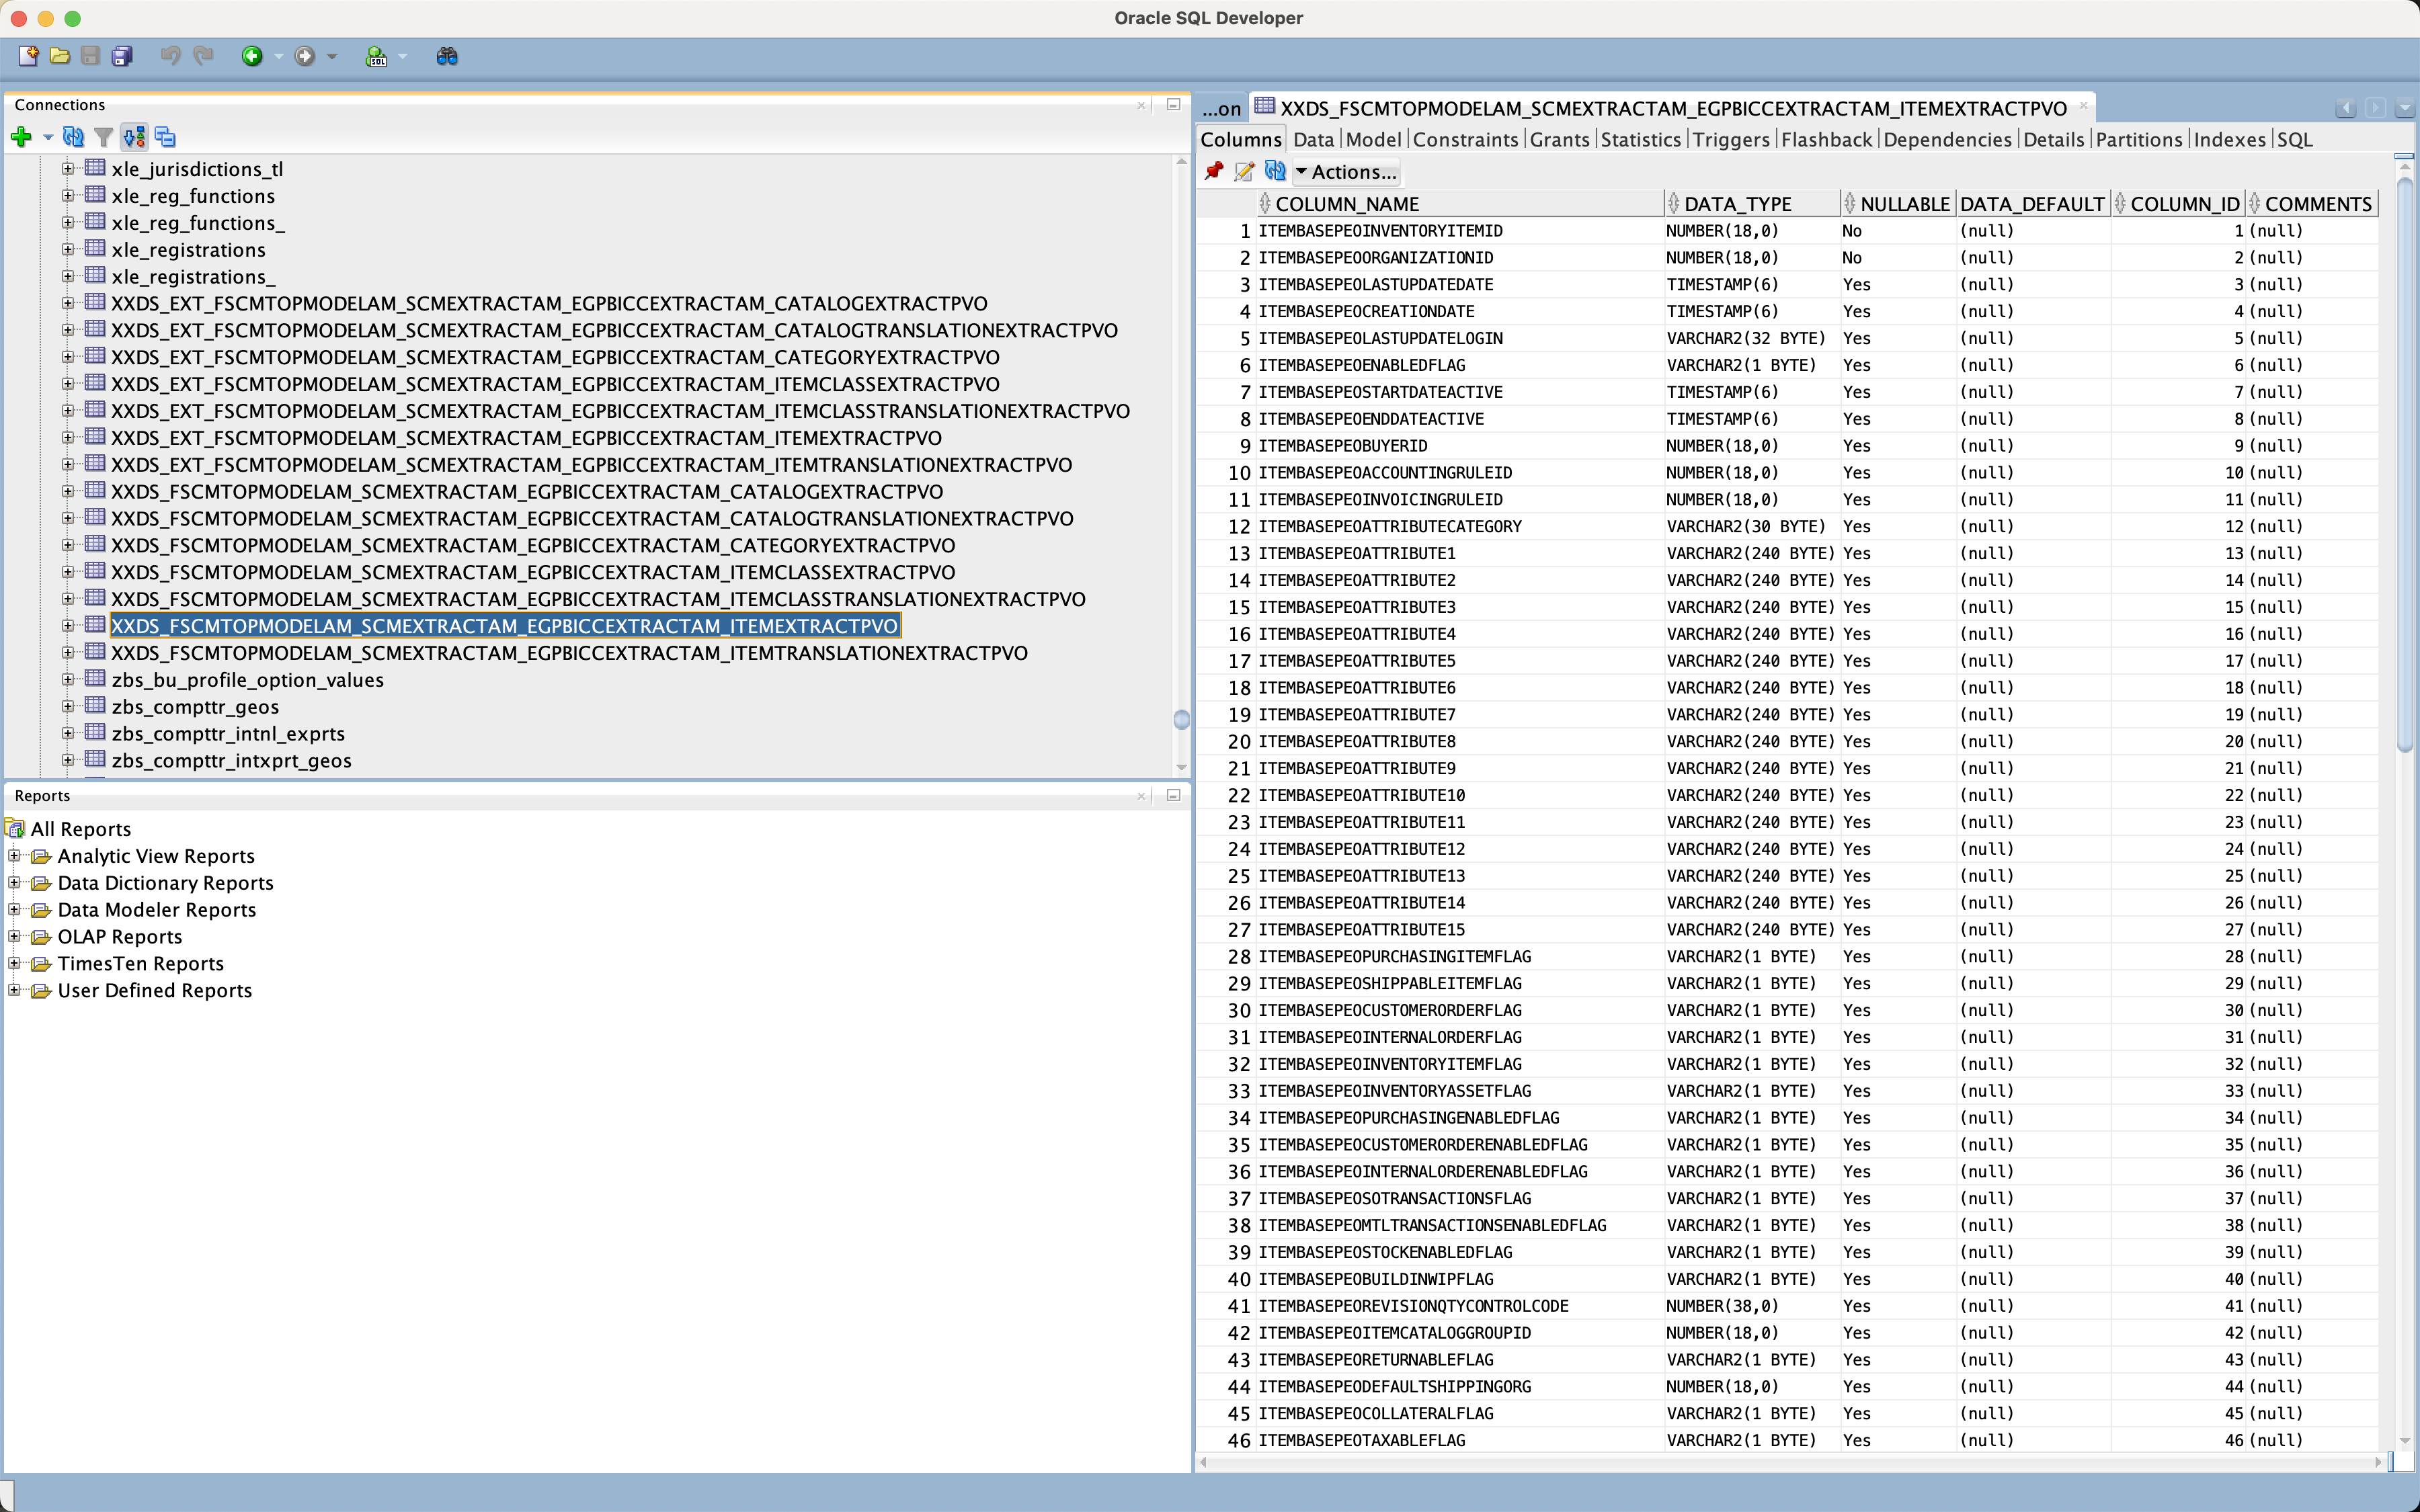Image resolution: width=2420 pixels, height=1512 pixels.
Task: Click the Save All disks icon
Action: click(122, 56)
